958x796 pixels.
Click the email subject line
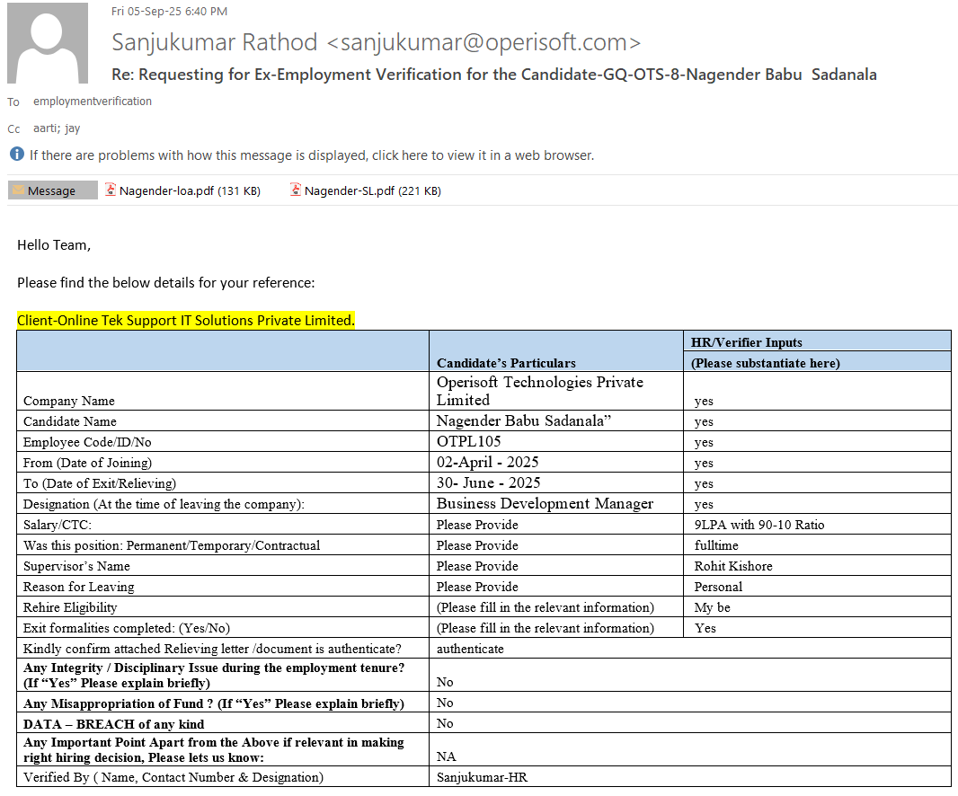(x=493, y=75)
